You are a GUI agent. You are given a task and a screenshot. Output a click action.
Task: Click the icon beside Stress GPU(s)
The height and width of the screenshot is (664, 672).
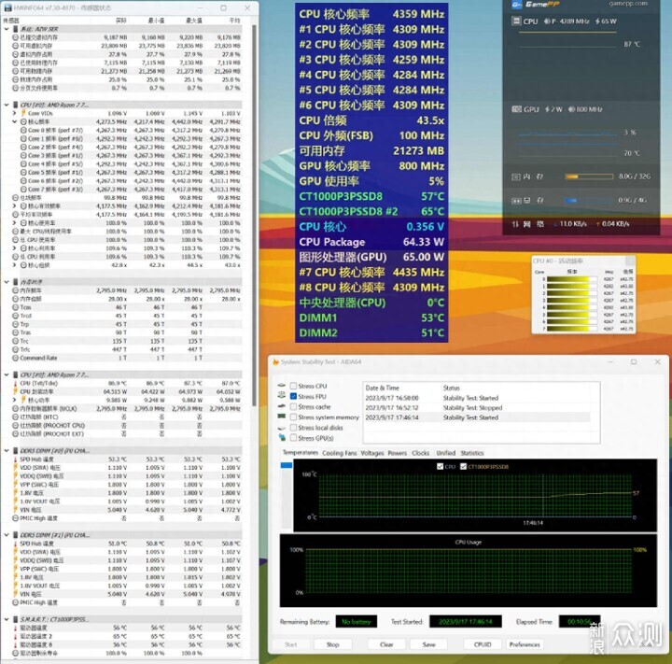point(282,437)
